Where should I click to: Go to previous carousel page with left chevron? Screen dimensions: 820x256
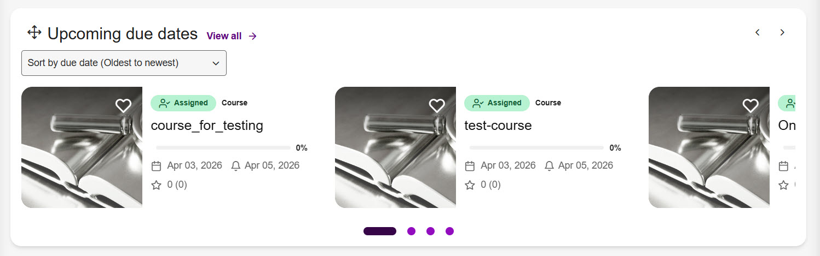pos(758,33)
